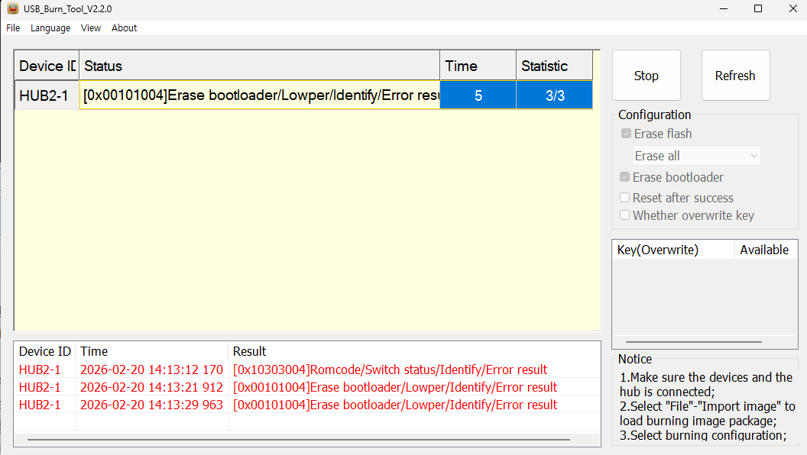Maximize the USB Burn Tool window
The image size is (807, 455).
(x=757, y=8)
